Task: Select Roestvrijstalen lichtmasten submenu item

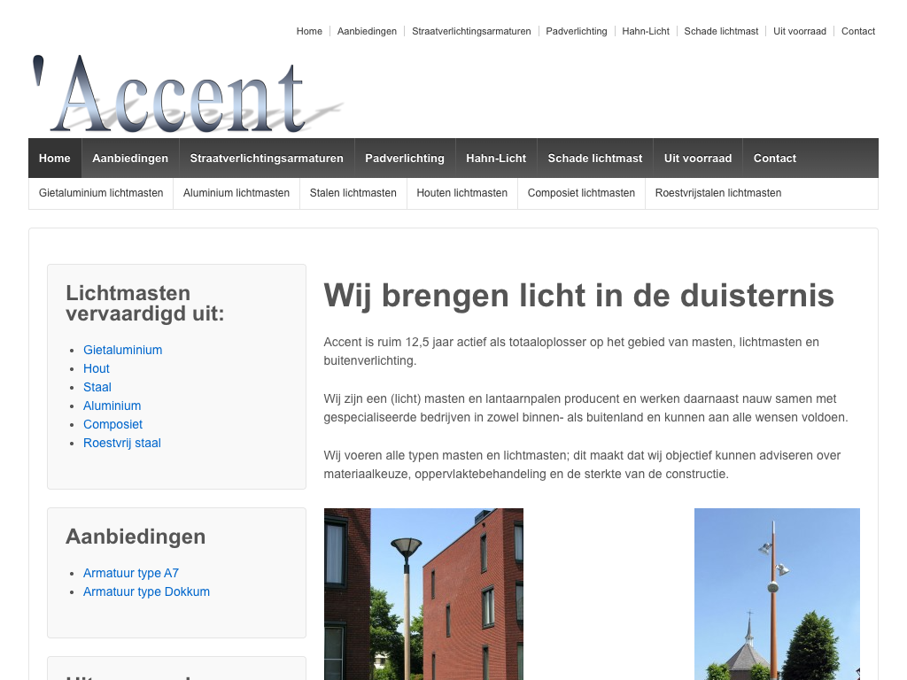Action: click(718, 193)
